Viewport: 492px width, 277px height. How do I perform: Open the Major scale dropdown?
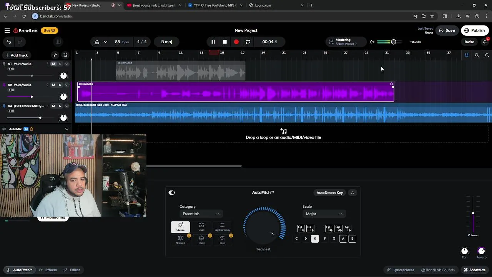pyautogui.click(x=324, y=214)
